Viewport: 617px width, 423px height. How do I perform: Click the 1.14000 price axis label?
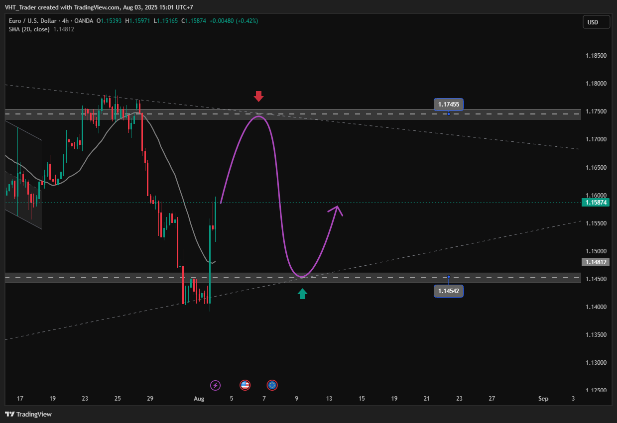tap(596, 307)
